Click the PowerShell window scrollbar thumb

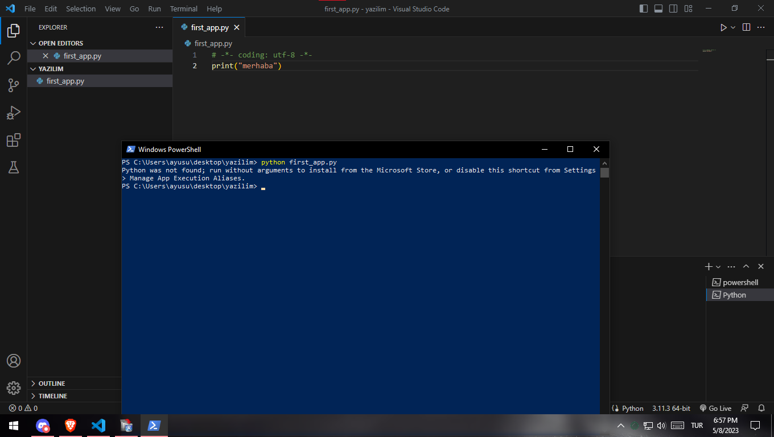tap(604, 173)
